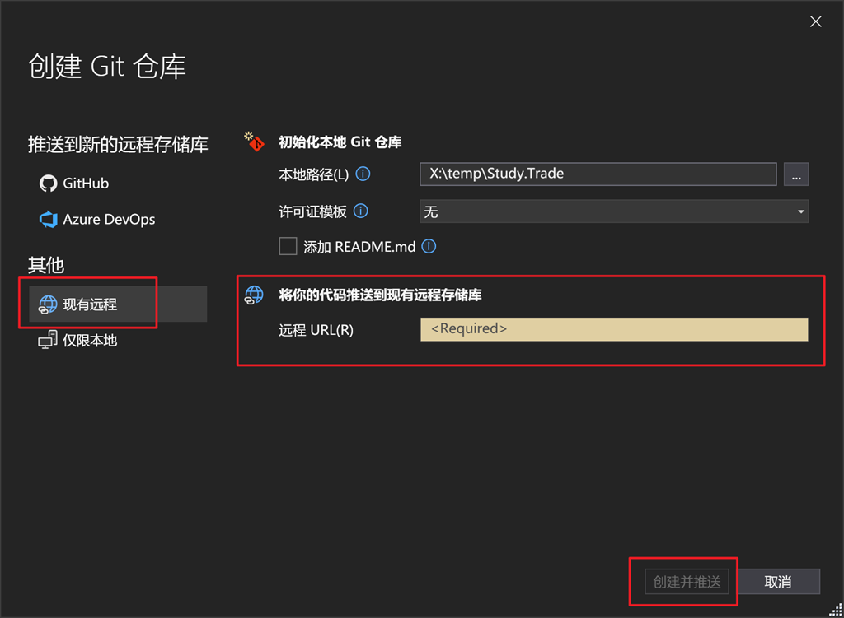Click the GitHub octocat icon
The image size is (844, 618).
coord(48,184)
